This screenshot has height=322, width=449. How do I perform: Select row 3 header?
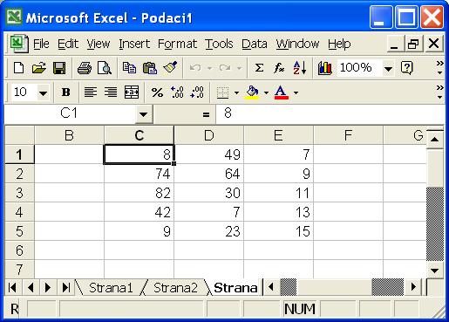coord(19,193)
